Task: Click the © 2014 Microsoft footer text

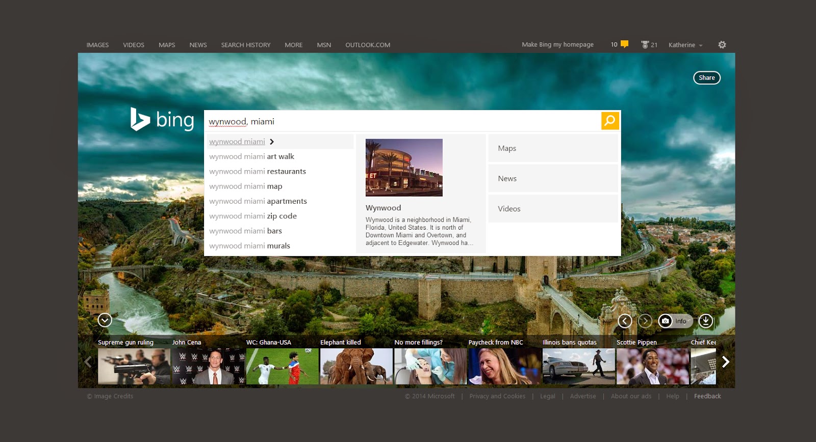Action: [x=430, y=396]
